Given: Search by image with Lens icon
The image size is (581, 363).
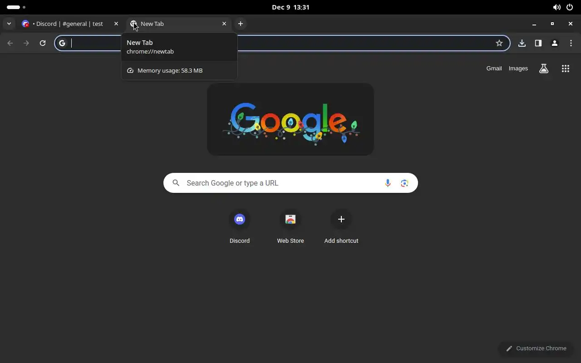Looking at the screenshot, I should (404, 183).
